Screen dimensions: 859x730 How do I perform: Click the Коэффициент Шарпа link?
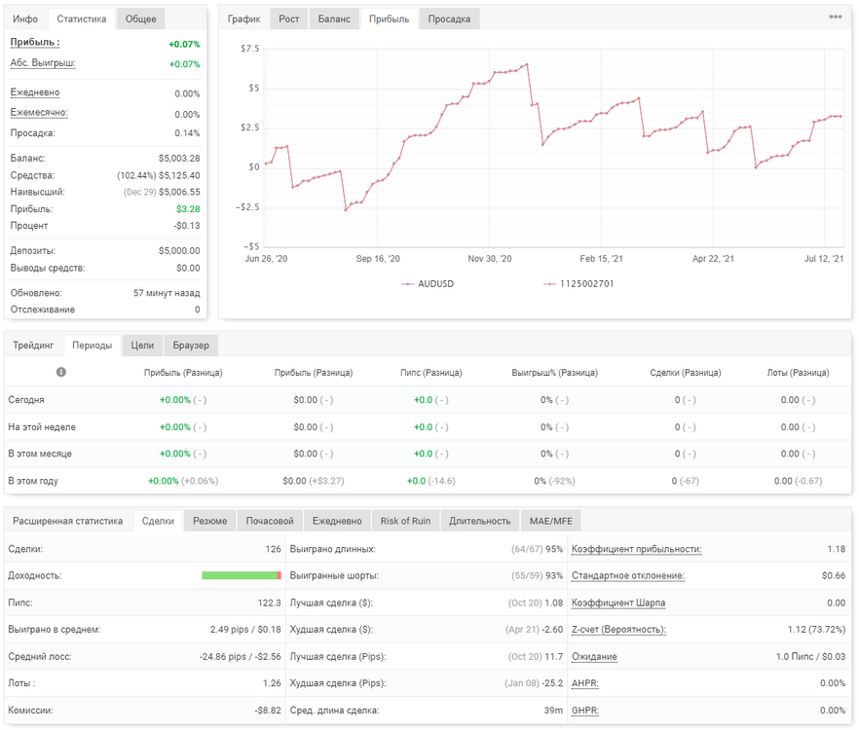[x=617, y=602]
